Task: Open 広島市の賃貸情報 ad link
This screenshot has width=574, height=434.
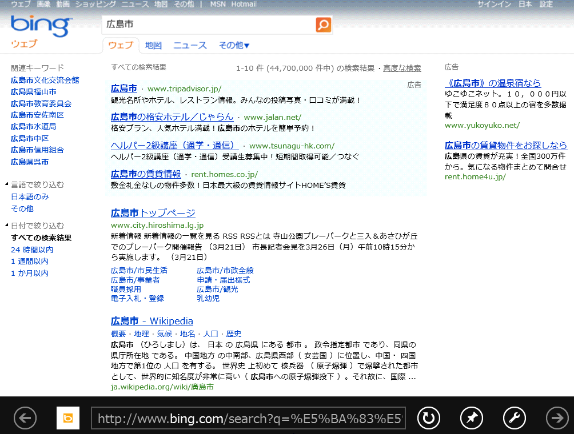Action: pyautogui.click(x=146, y=174)
